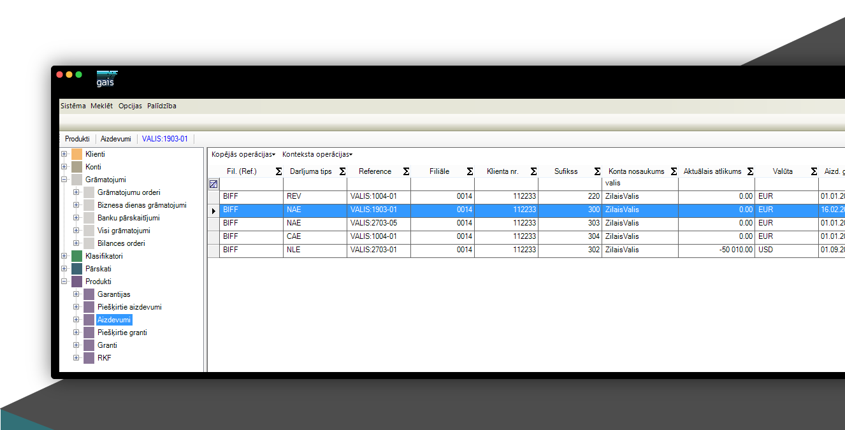This screenshot has height=430, width=845.
Task: Expand the Klienti tree node
Action: pos(64,154)
